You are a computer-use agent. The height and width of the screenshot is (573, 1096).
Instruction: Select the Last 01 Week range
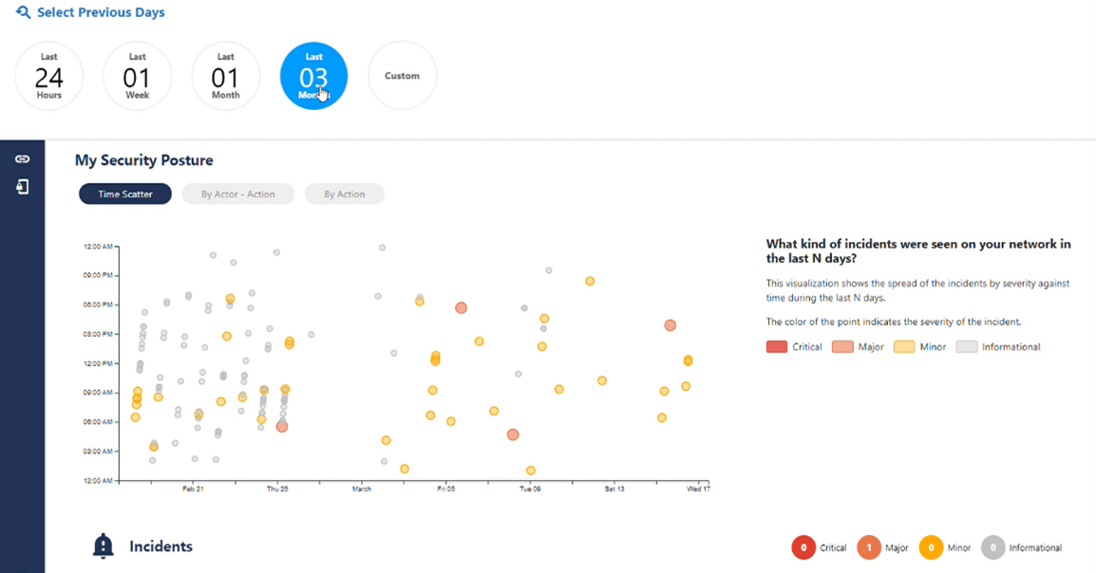(x=138, y=76)
